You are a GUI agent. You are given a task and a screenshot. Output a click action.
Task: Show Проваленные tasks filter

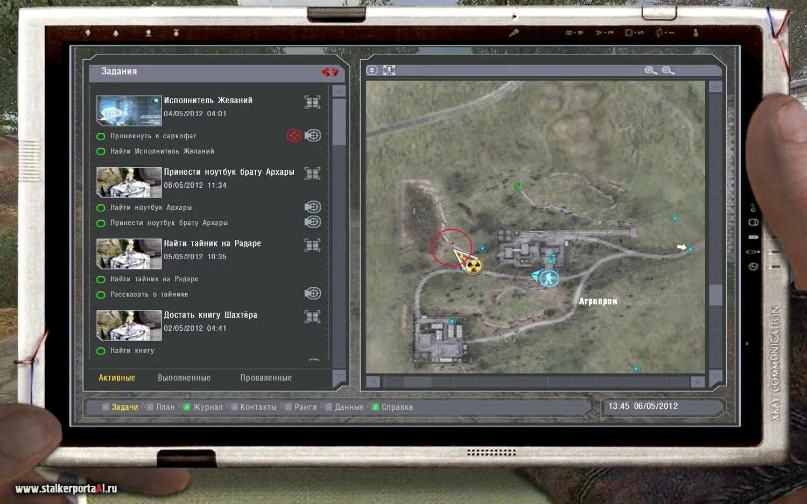266,378
